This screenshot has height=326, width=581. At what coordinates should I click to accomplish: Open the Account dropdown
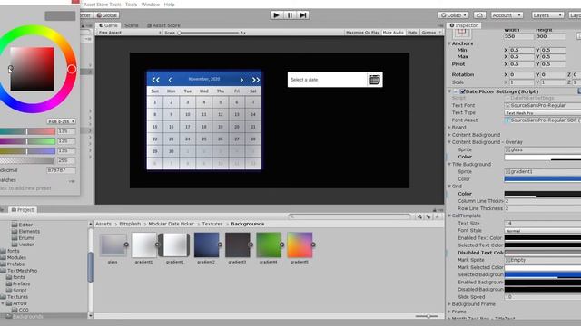[507, 15]
